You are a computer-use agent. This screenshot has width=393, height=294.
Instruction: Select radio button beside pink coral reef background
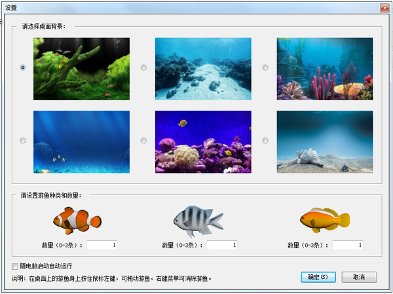265,67
